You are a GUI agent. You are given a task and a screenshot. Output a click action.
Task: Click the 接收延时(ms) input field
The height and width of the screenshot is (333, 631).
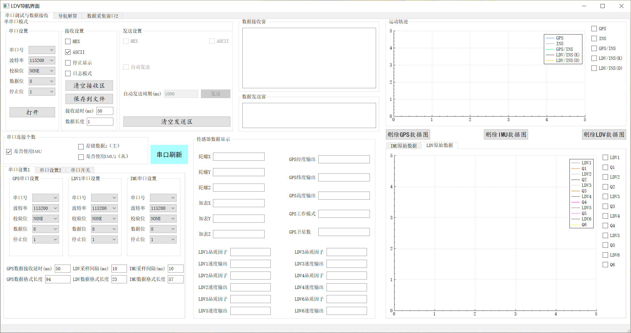coord(105,111)
